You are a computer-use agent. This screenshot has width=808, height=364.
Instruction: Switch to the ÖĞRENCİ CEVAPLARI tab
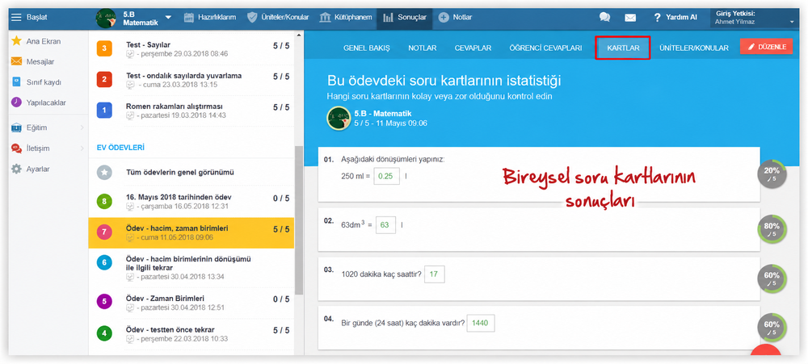click(545, 48)
